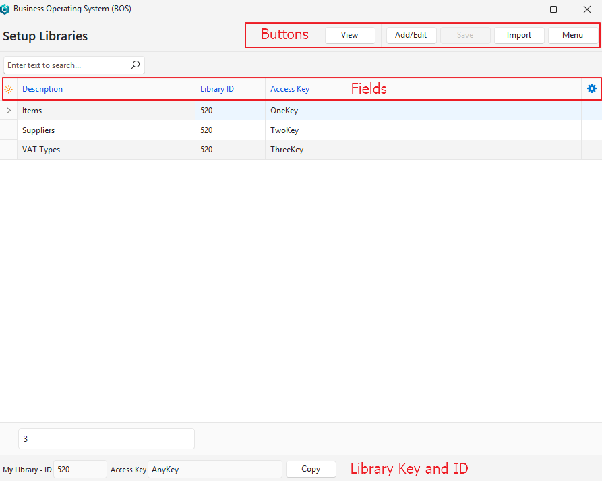Sort by Library ID column header
This screenshot has width=602, height=481.
[x=217, y=89]
